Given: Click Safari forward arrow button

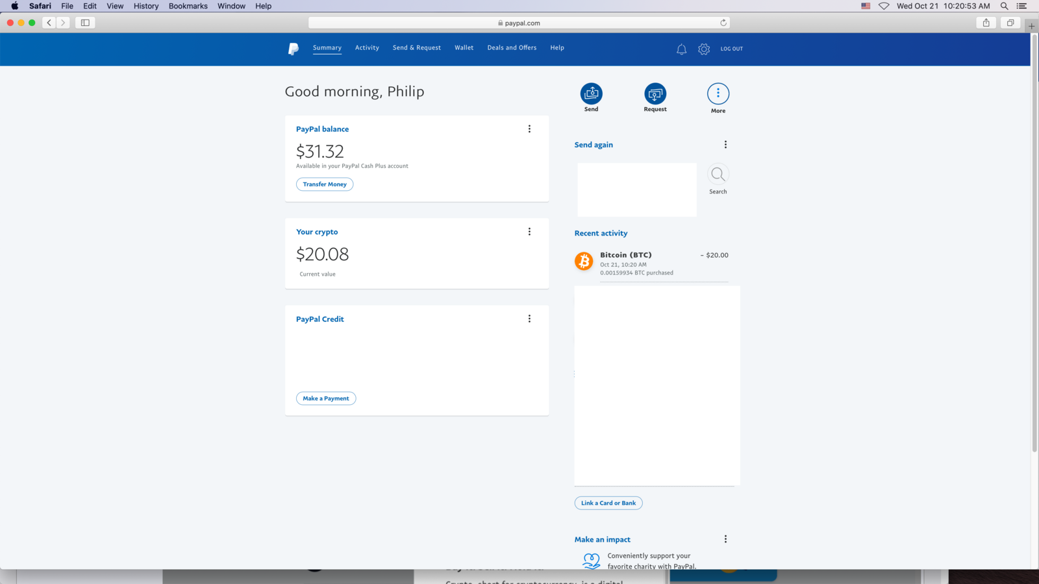Looking at the screenshot, I should [63, 23].
